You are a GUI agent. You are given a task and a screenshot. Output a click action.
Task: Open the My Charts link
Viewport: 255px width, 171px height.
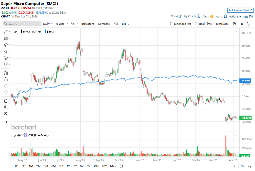192,16
